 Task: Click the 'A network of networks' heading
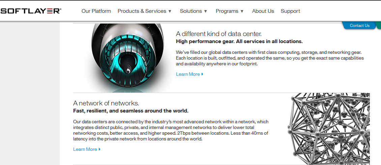(106, 103)
